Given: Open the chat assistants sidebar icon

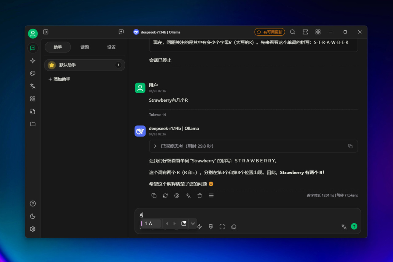Looking at the screenshot, I should pos(33,48).
